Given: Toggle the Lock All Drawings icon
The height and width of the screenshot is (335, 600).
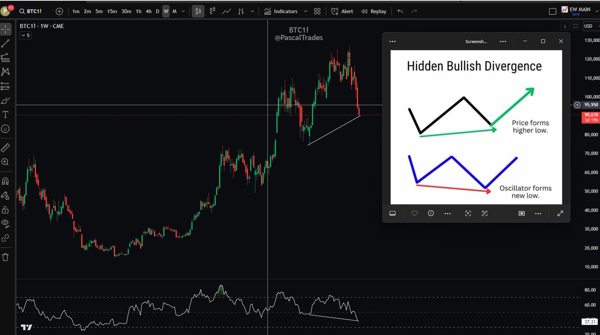Looking at the screenshot, I should click(6, 210).
